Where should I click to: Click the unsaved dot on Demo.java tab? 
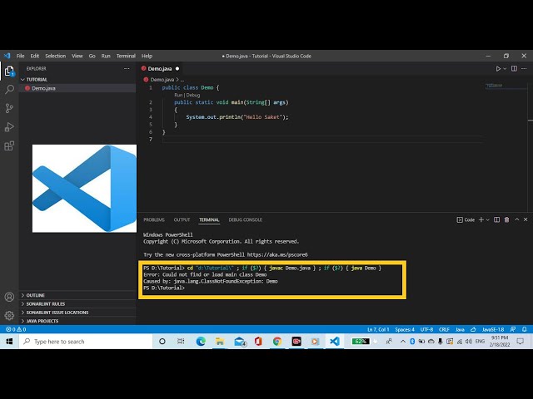click(177, 68)
